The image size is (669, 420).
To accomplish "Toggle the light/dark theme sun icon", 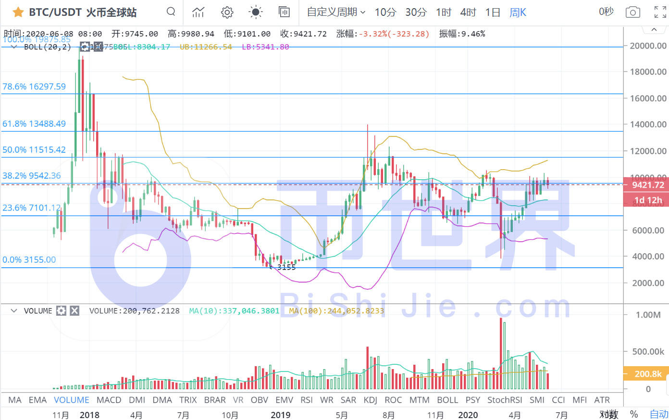I will (x=255, y=12).
